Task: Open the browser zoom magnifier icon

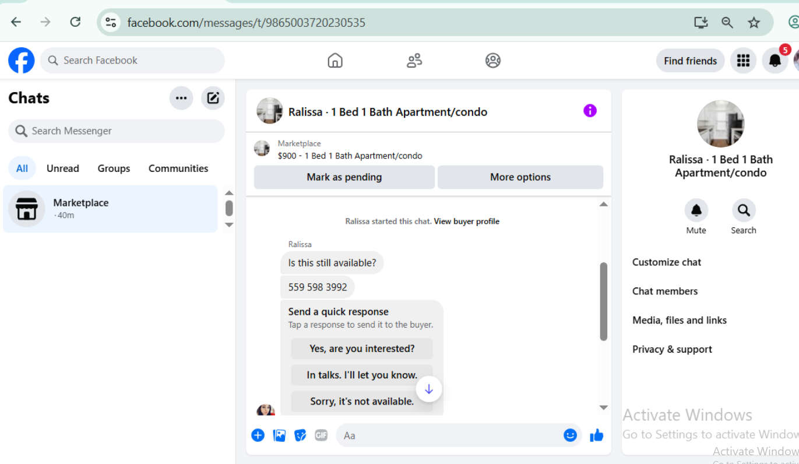Action: click(x=727, y=22)
